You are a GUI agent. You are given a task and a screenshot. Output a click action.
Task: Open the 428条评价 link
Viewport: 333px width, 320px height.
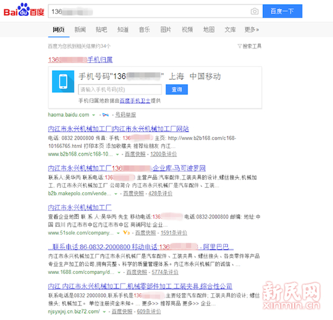[160, 193]
